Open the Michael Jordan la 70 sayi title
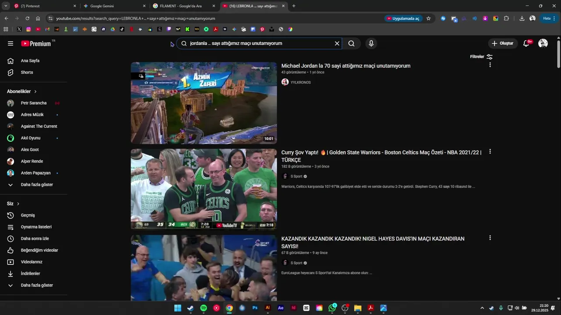This screenshot has height=315, width=561. click(346, 66)
